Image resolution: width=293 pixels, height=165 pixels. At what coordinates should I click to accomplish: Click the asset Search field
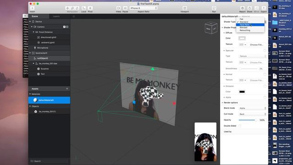click(49, 161)
